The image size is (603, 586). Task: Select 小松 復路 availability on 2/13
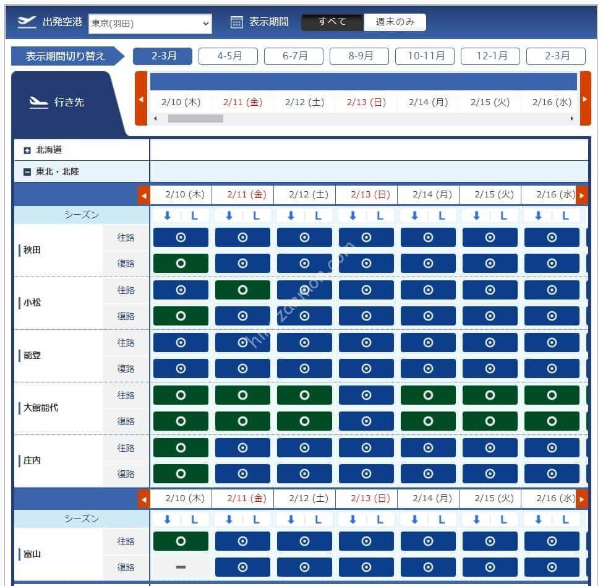366,316
